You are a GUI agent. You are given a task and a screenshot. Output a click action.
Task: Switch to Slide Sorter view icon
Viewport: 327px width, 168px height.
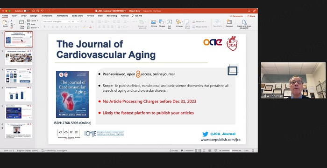(204, 151)
